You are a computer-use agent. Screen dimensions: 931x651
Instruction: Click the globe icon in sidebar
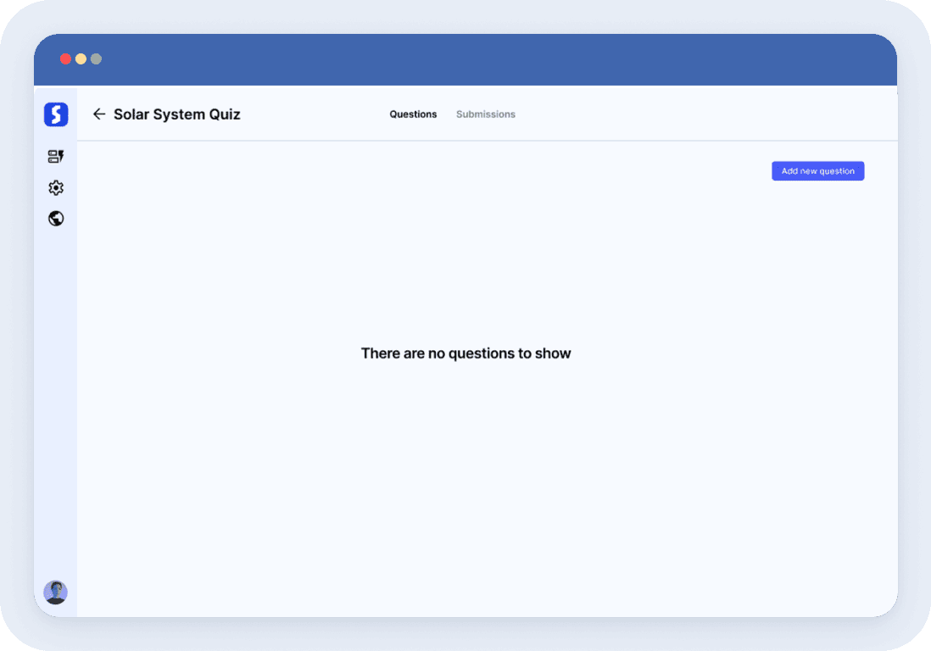point(56,219)
